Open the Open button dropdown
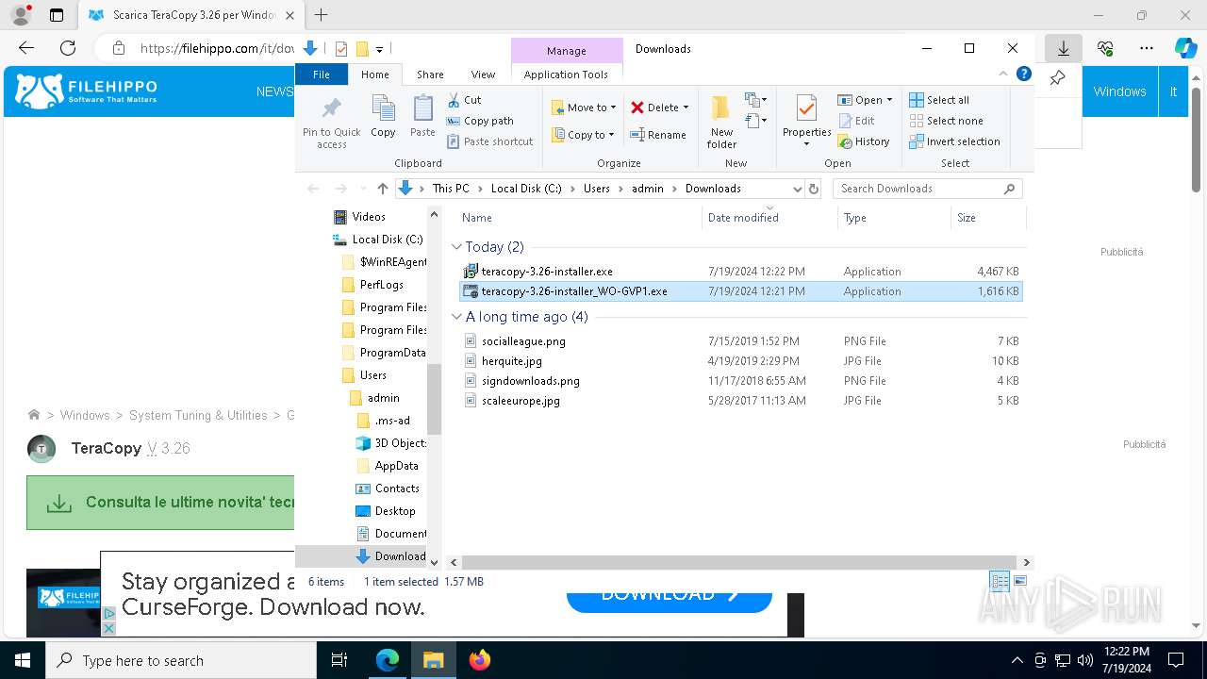The width and height of the screenshot is (1207, 679). click(889, 100)
